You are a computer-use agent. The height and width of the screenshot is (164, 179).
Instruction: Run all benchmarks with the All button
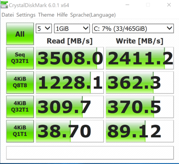click(x=20, y=34)
